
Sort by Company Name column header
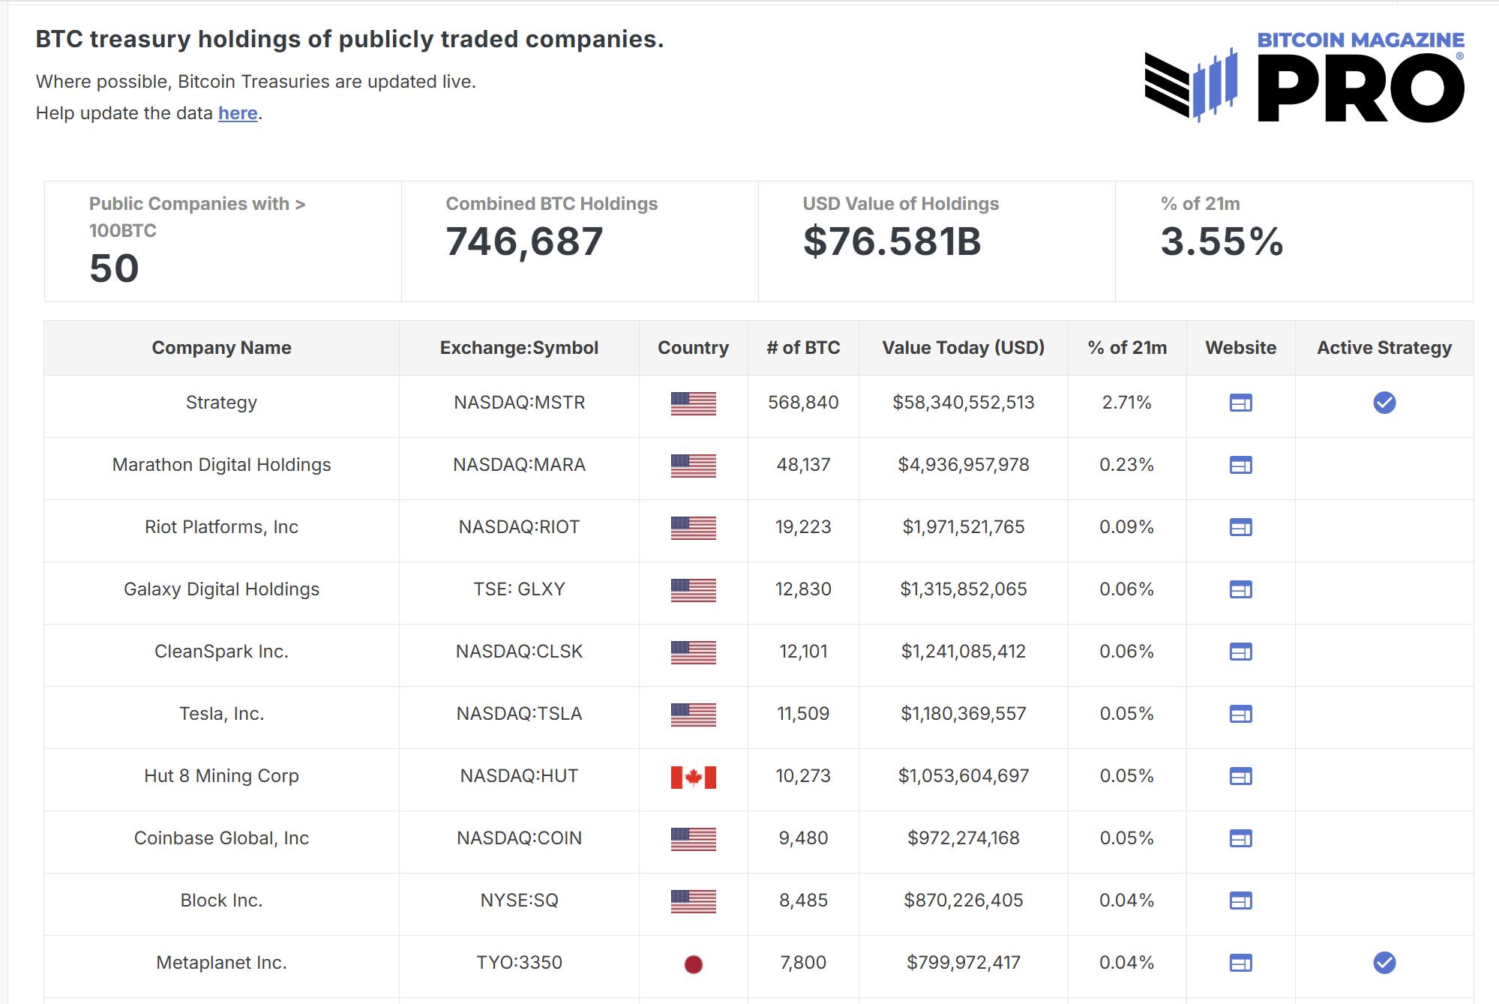point(221,348)
